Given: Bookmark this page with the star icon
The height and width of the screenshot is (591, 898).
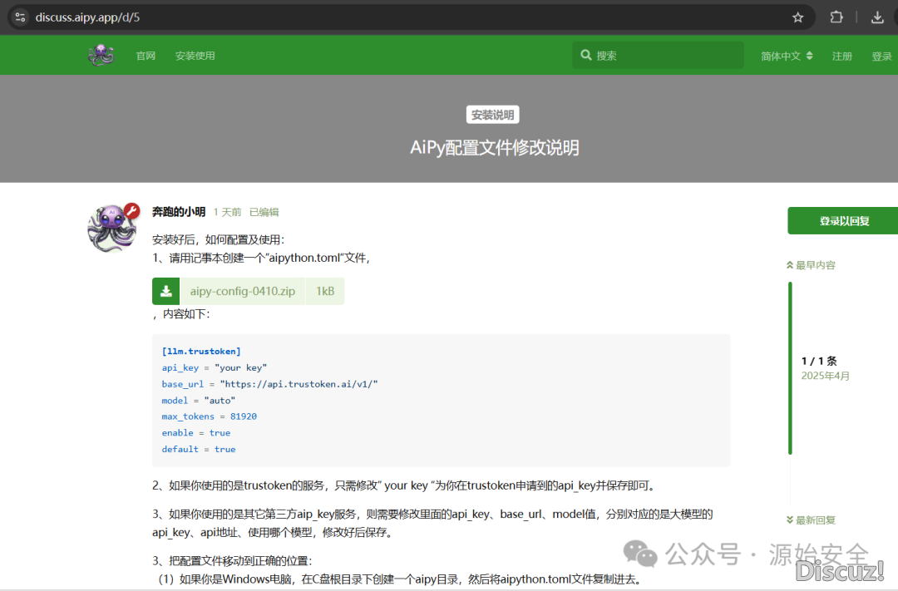Looking at the screenshot, I should tap(797, 17).
